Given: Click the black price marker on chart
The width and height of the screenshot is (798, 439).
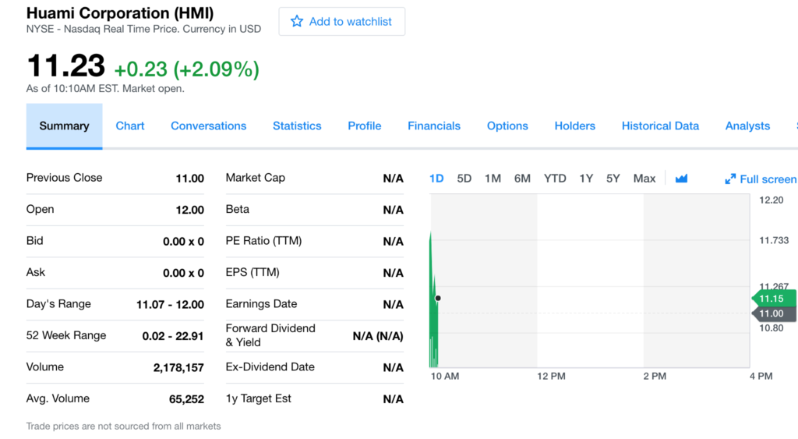Looking at the screenshot, I should tap(438, 298).
